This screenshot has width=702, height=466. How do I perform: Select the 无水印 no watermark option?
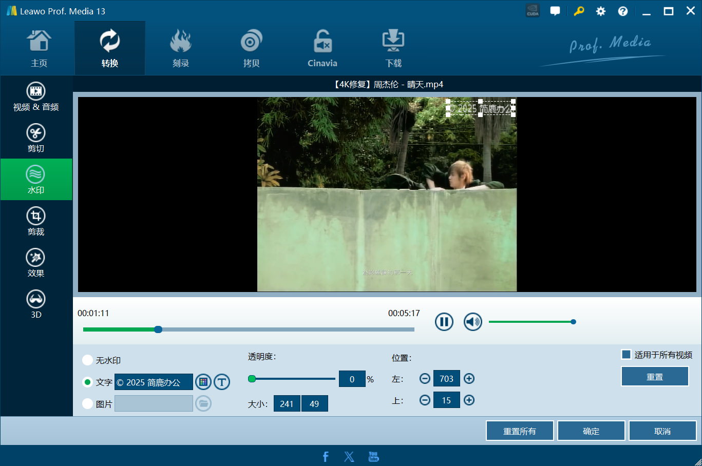(x=88, y=360)
